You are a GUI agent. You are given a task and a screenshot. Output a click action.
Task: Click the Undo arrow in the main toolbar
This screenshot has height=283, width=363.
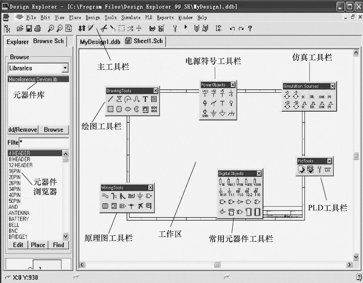click(x=232, y=29)
